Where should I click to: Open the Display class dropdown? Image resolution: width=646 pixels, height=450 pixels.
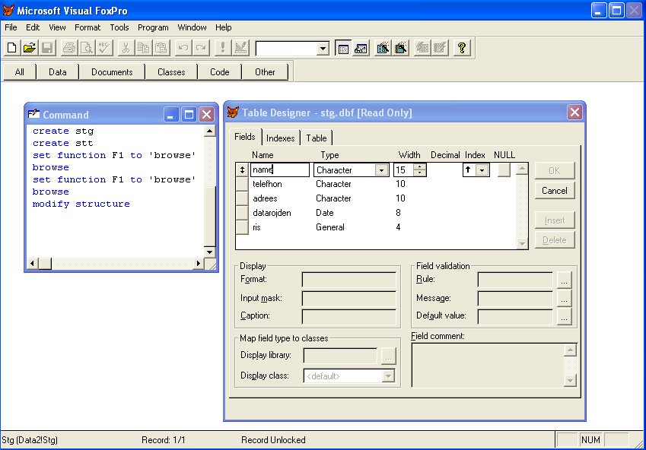point(388,376)
